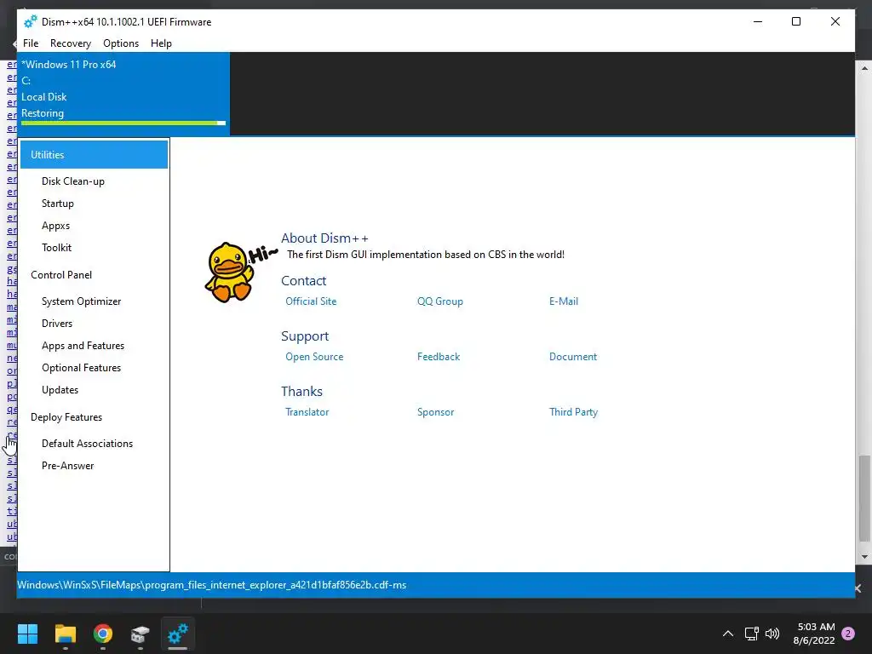This screenshot has height=654, width=872.
Task: Select the Windows 11 Pro x64 image tile
Action: coord(123,94)
